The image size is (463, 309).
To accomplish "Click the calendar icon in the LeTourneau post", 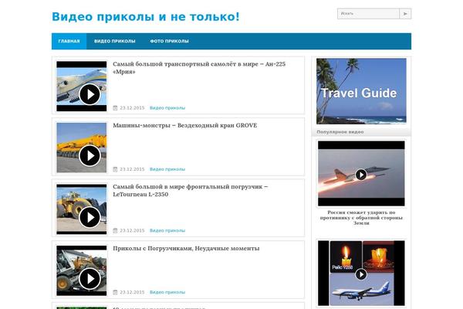I will pos(115,231).
